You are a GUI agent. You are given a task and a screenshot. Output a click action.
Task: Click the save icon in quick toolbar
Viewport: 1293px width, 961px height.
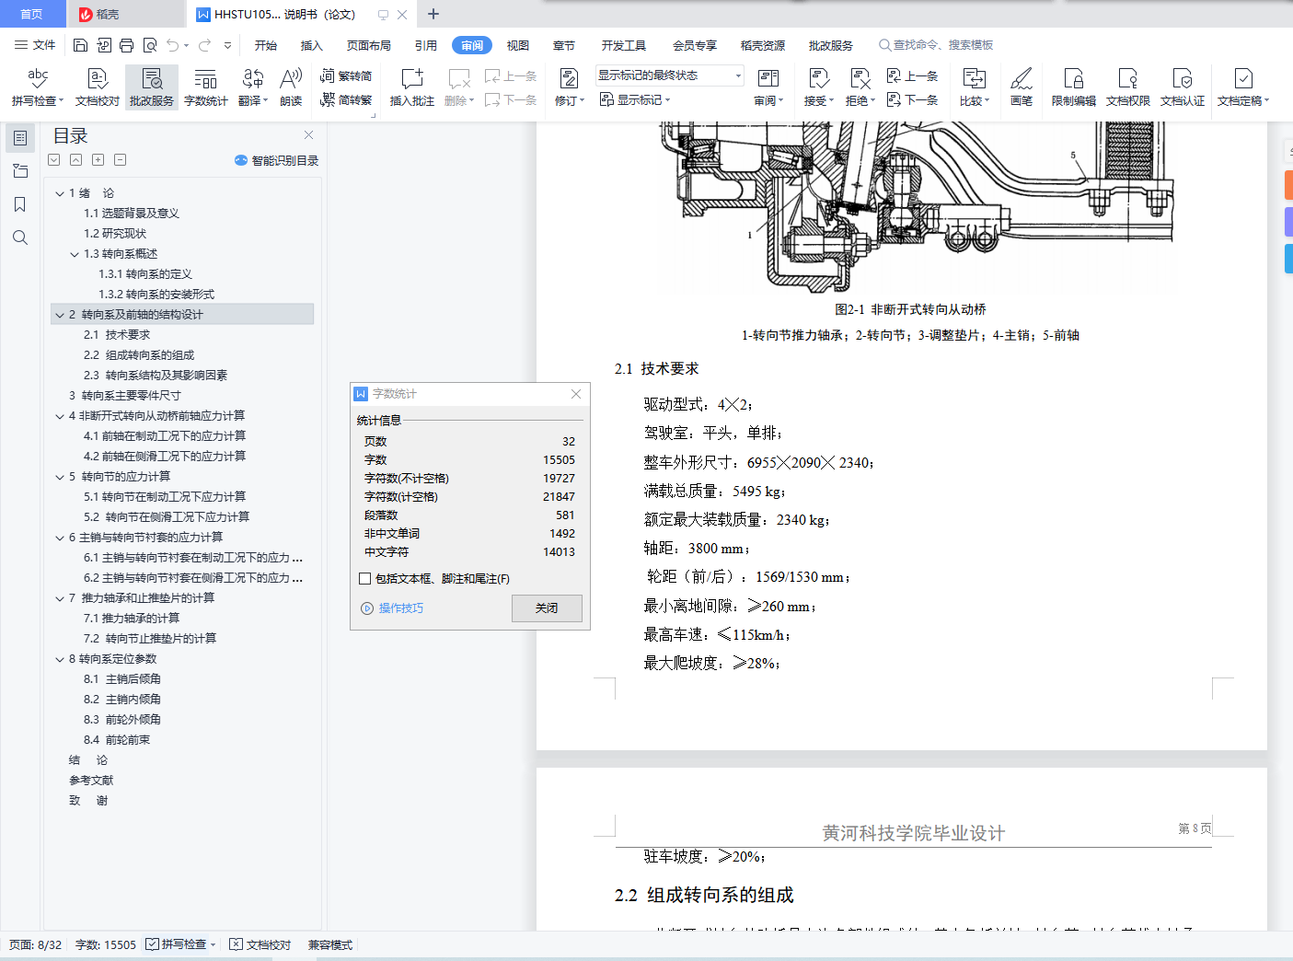pos(80,45)
